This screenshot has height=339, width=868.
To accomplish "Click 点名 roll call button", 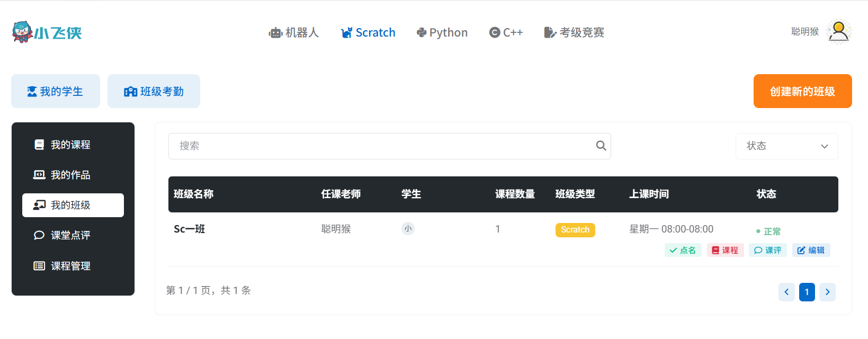I will 683,250.
